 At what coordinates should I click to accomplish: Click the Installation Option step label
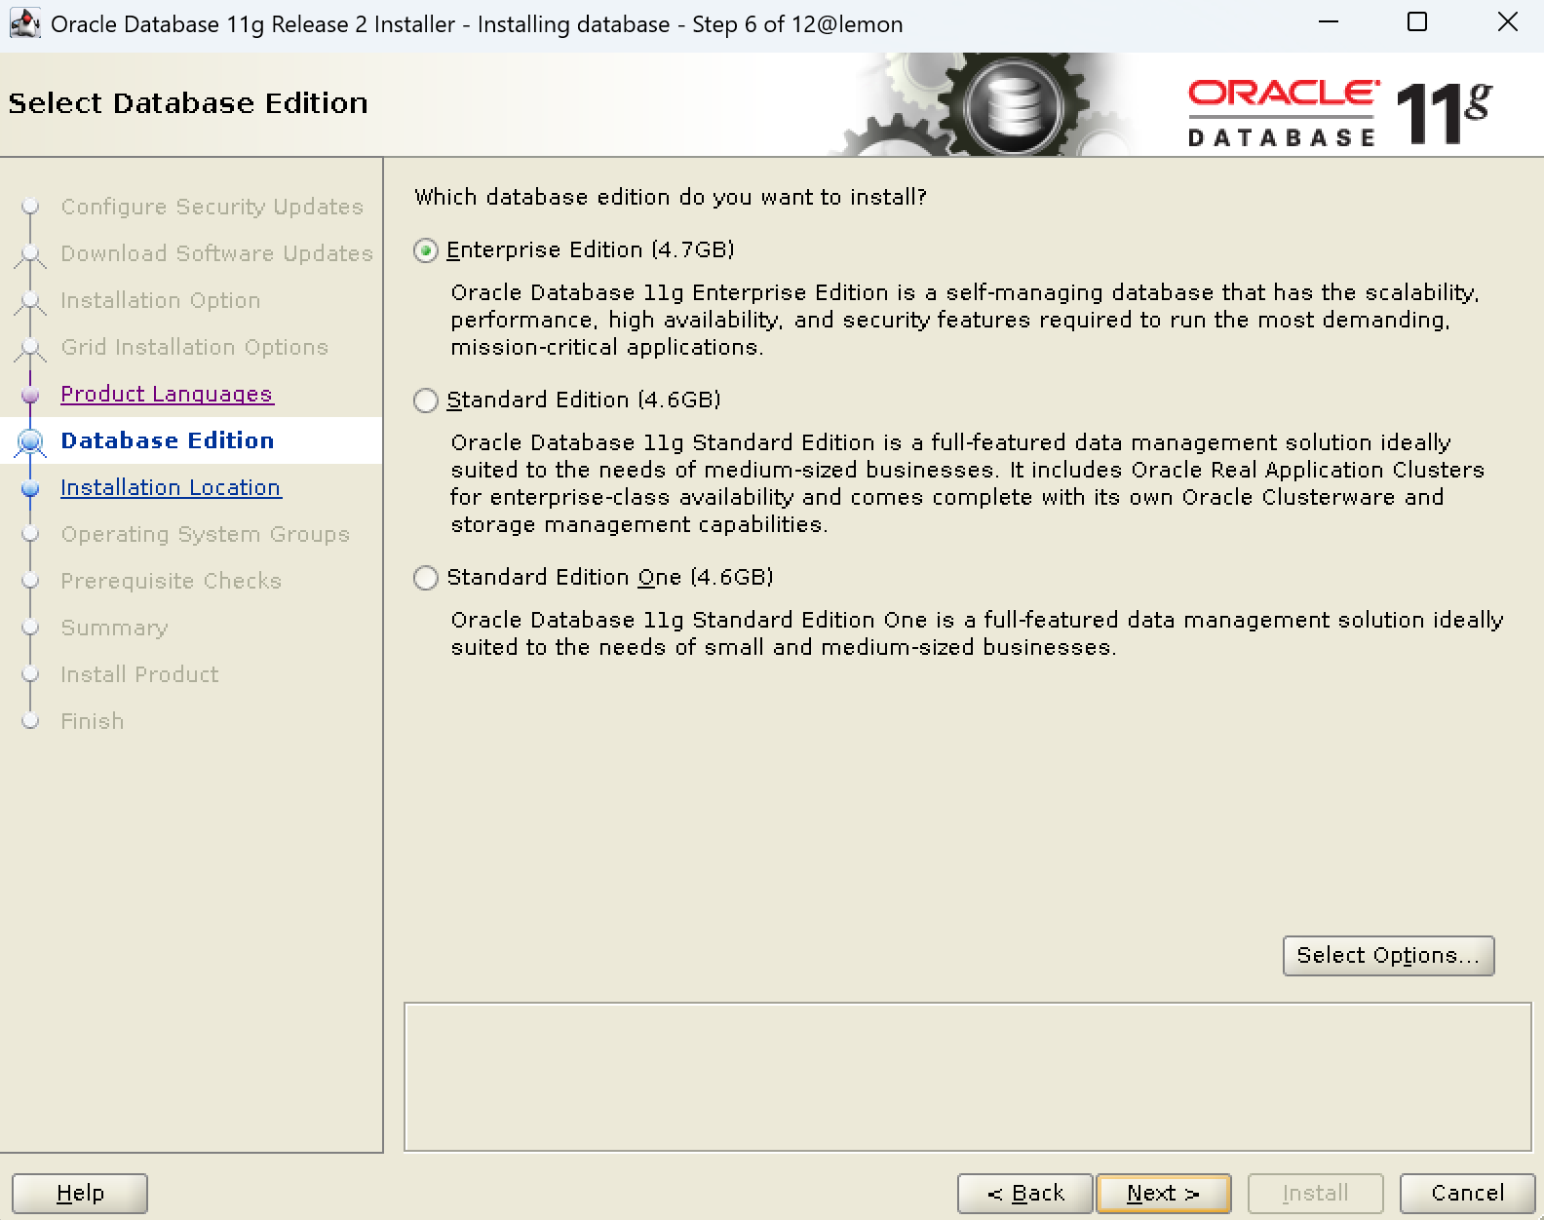pos(161,300)
